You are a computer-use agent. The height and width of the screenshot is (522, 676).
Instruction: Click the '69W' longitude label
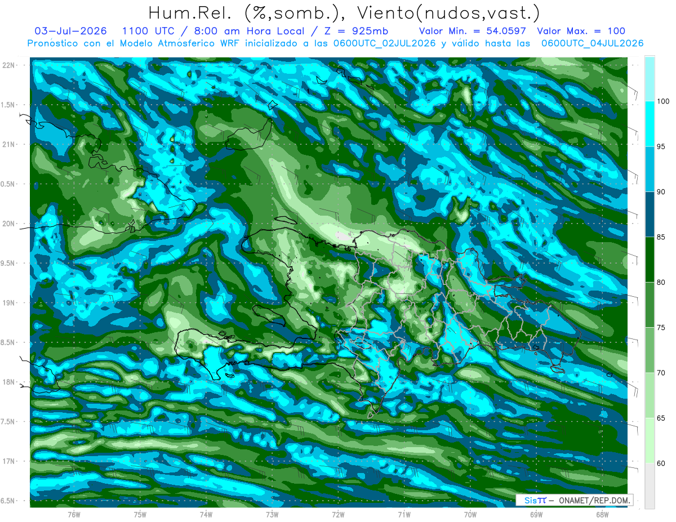coord(536,514)
